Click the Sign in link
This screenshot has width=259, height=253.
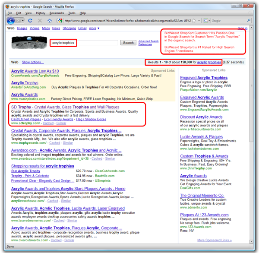(243, 28)
